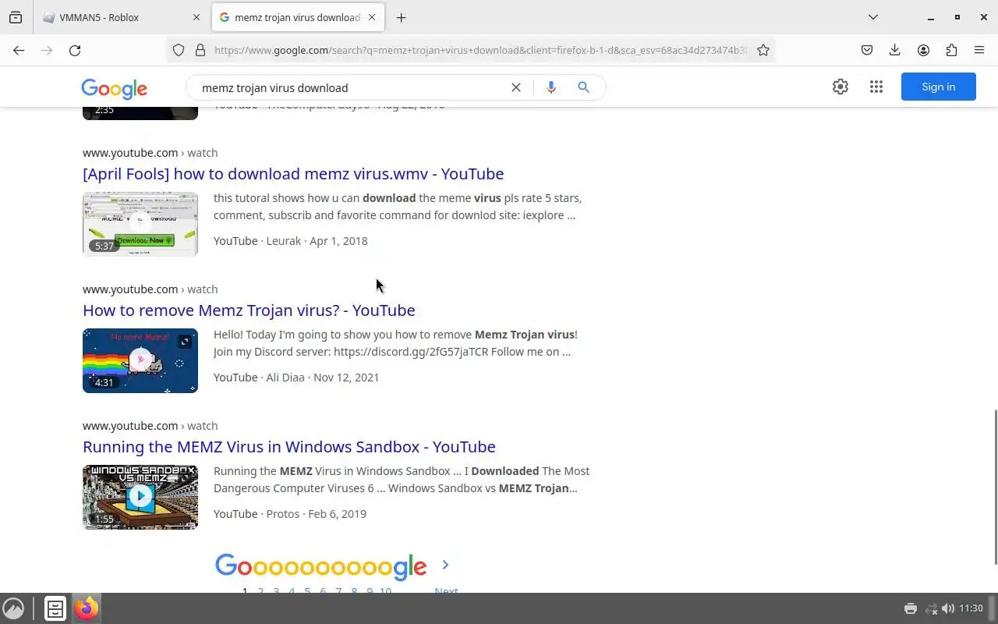The width and height of the screenshot is (998, 624).
Task: Go back to previous page
Action: point(19,50)
